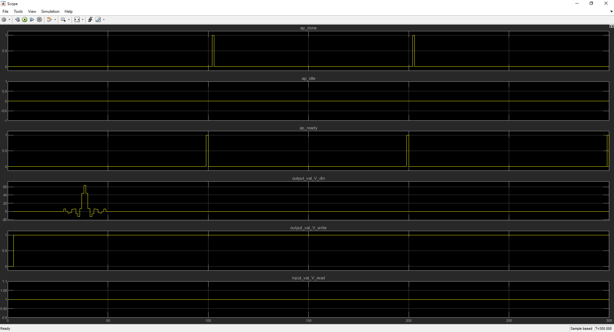This screenshot has width=614, height=332.
Task: Expand the configuration gear dropdown arrow
Action: coord(9,20)
